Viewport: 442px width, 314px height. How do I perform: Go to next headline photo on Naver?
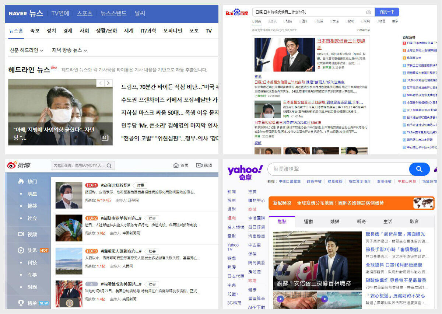108,83
